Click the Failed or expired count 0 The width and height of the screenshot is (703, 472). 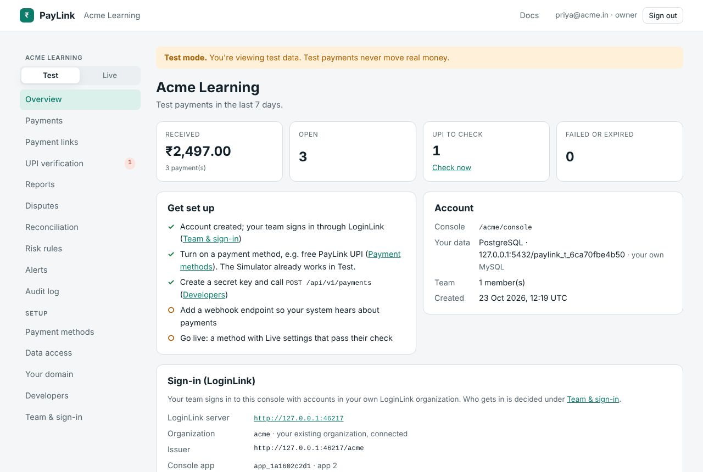(x=570, y=156)
